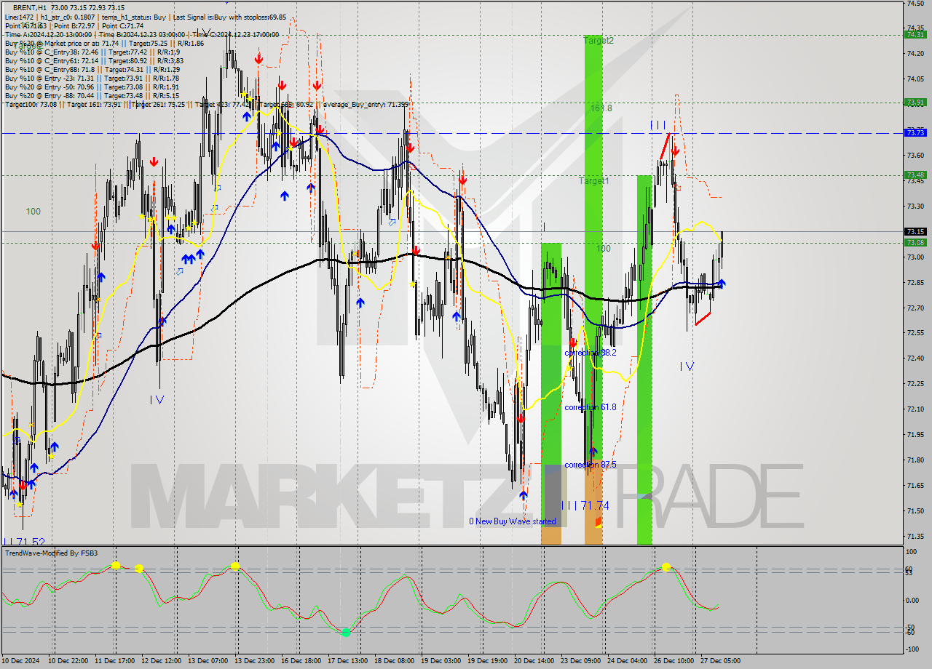The height and width of the screenshot is (669, 932).
Task: Click the 'Buy %10 @ Entry -23: 71.31' line
Action: pyautogui.click(x=51, y=78)
